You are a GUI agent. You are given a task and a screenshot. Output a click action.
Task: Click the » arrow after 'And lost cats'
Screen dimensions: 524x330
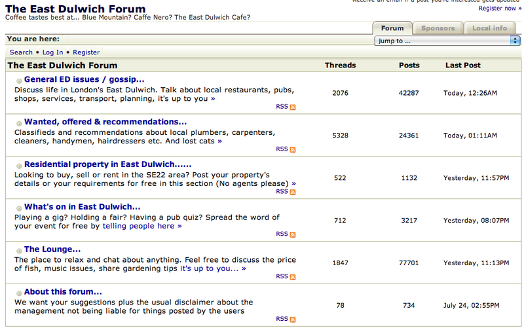tap(219, 141)
